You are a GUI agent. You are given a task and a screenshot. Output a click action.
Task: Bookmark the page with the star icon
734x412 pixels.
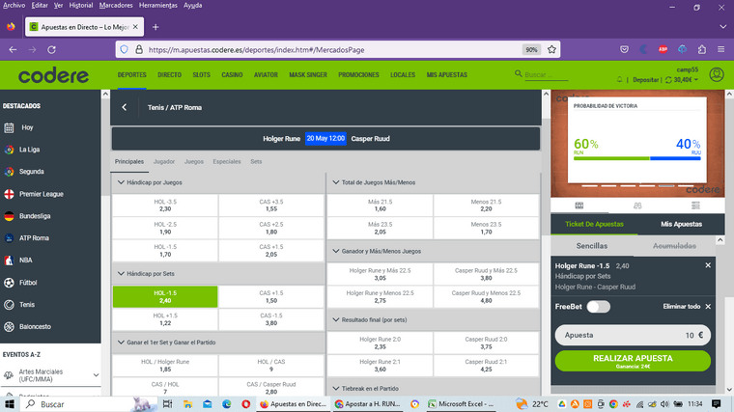(551, 49)
